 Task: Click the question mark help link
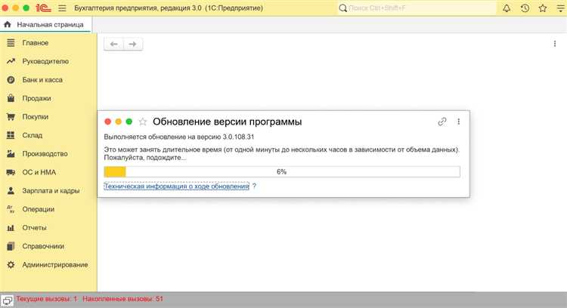[x=254, y=186]
